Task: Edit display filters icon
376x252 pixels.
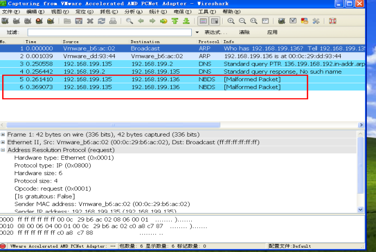Action: tap(293, 21)
